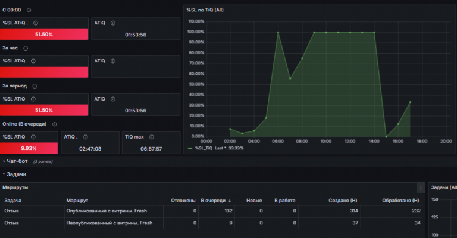Click the 14:00 x-axis label on the chart

pos(374,141)
